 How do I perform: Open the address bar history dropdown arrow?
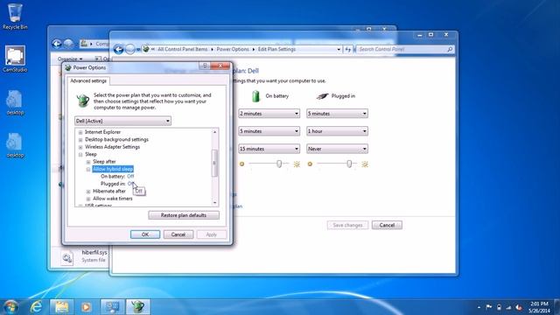[x=339, y=49]
